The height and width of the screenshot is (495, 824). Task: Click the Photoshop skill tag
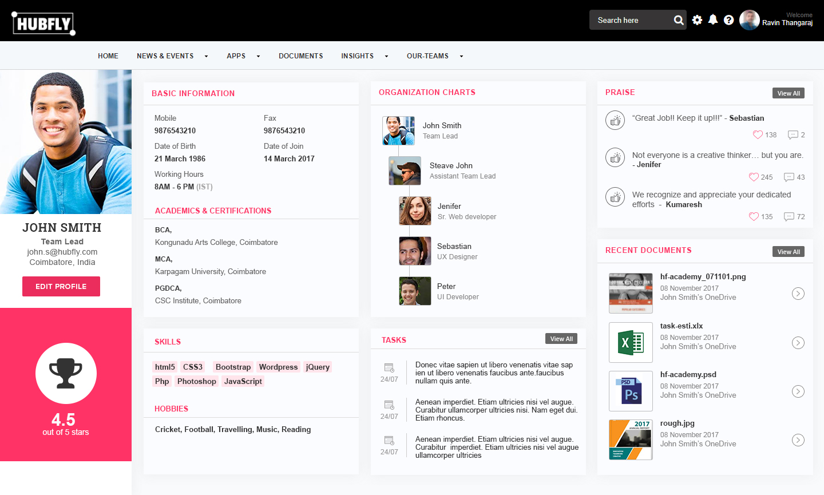197,381
